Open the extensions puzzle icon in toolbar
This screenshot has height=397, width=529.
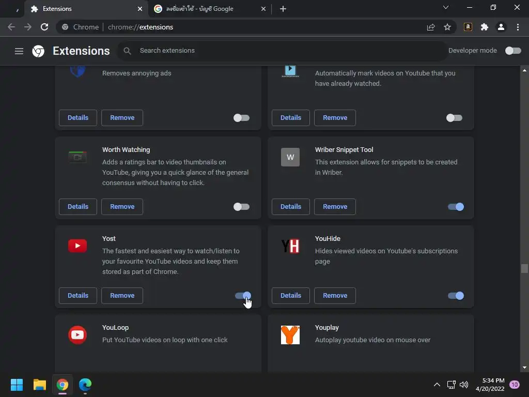pyautogui.click(x=485, y=27)
